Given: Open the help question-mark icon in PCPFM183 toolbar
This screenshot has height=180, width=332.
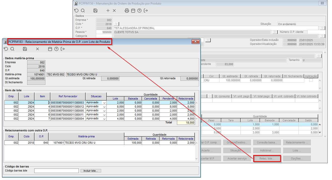Looking at the screenshot, I should [56, 49].
